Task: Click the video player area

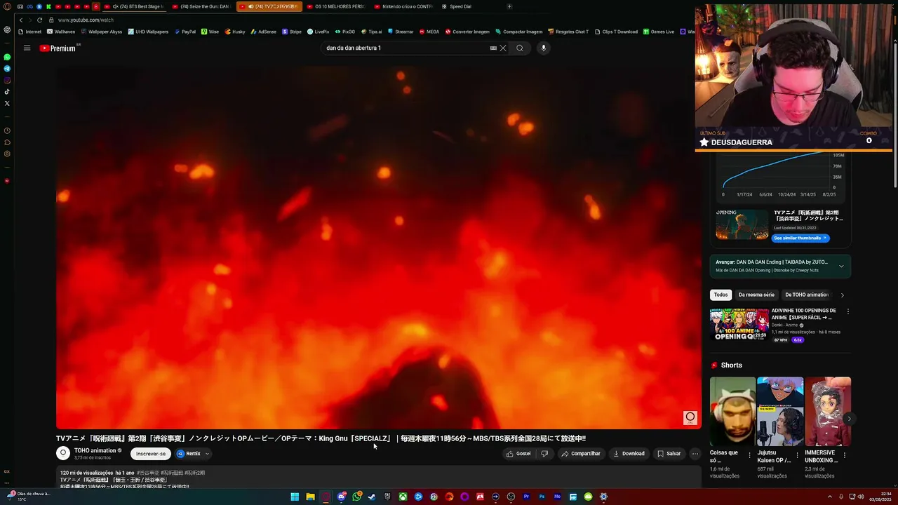Action: [379, 248]
